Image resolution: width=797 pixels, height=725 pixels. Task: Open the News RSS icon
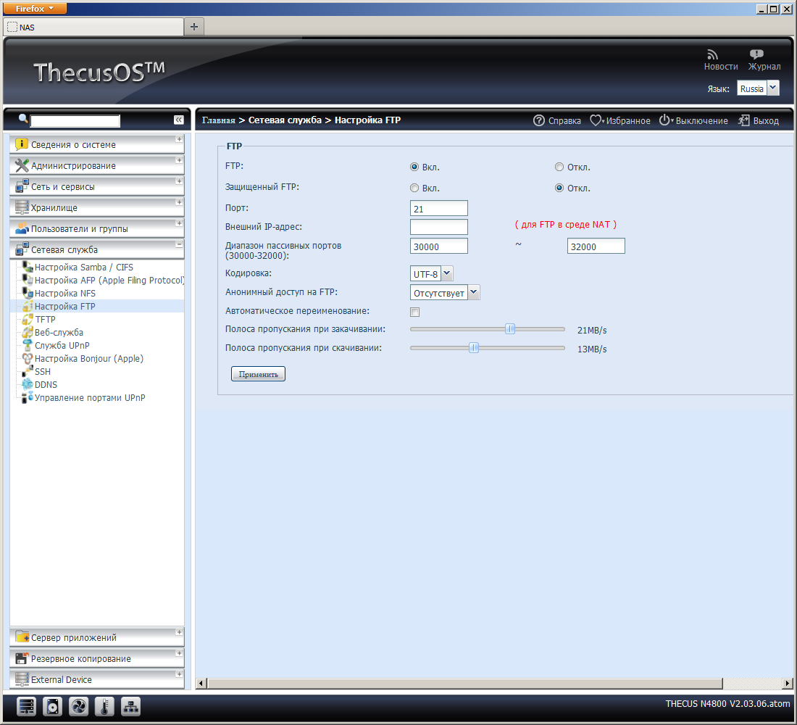(x=713, y=54)
